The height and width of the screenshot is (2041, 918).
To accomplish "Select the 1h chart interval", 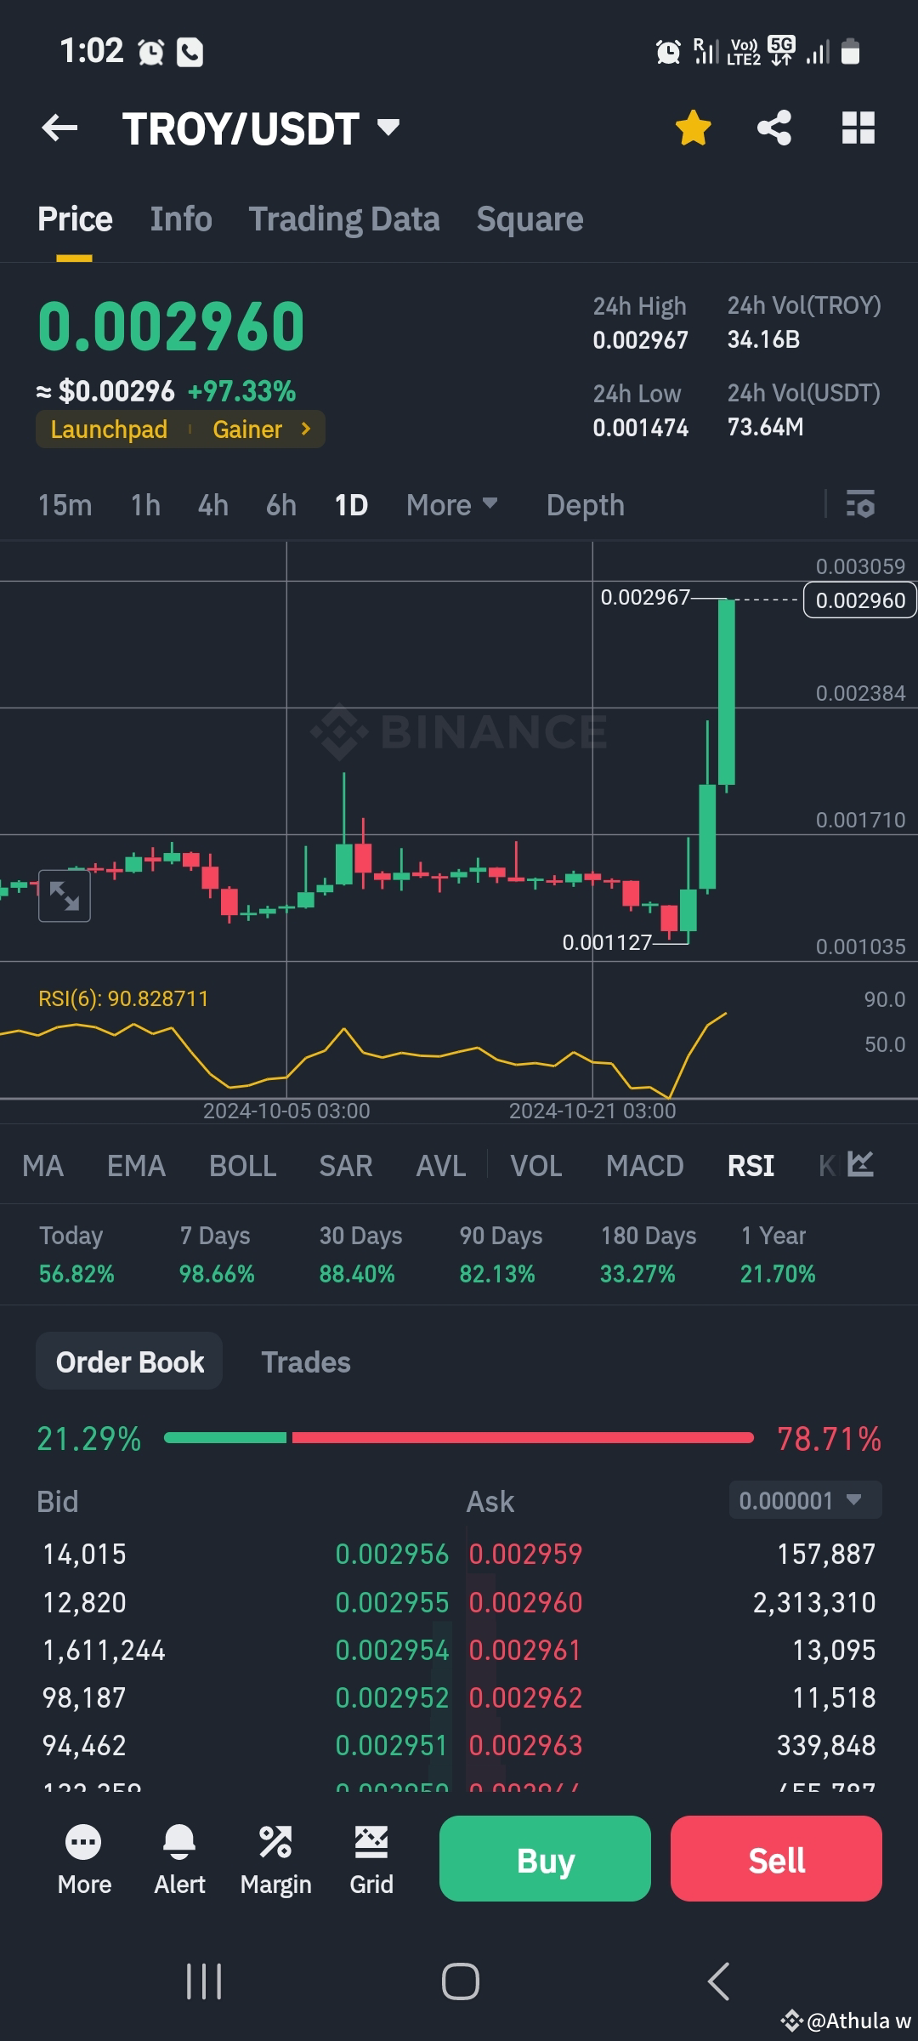I will [145, 505].
